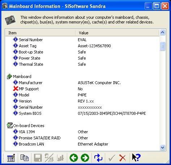Select the System BIOS row
This screenshot has height=165, width=171.
pyautogui.click(x=82, y=113)
